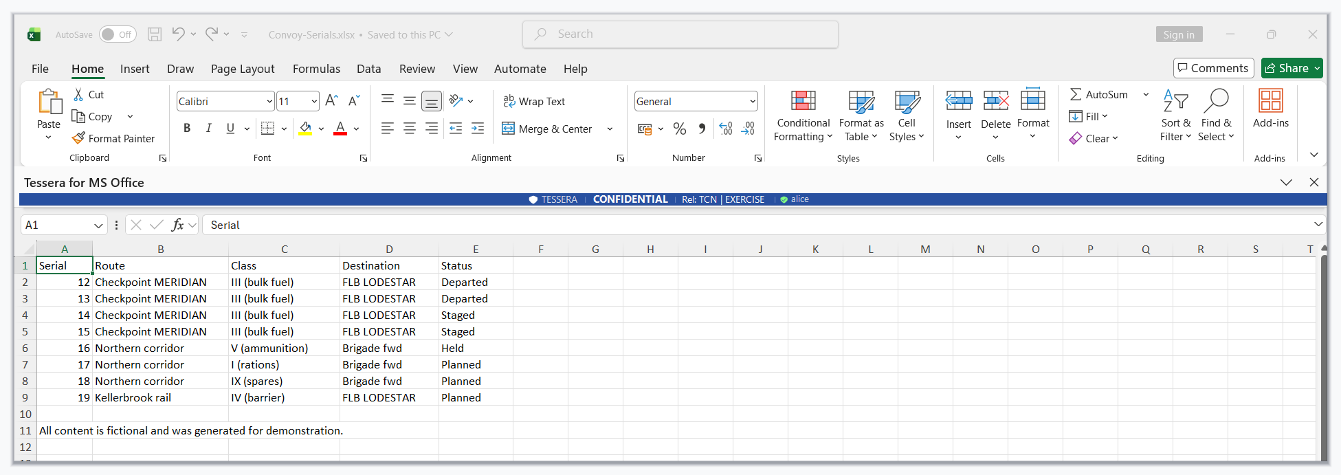
Task: Open the General number format dropdown
Action: click(753, 101)
